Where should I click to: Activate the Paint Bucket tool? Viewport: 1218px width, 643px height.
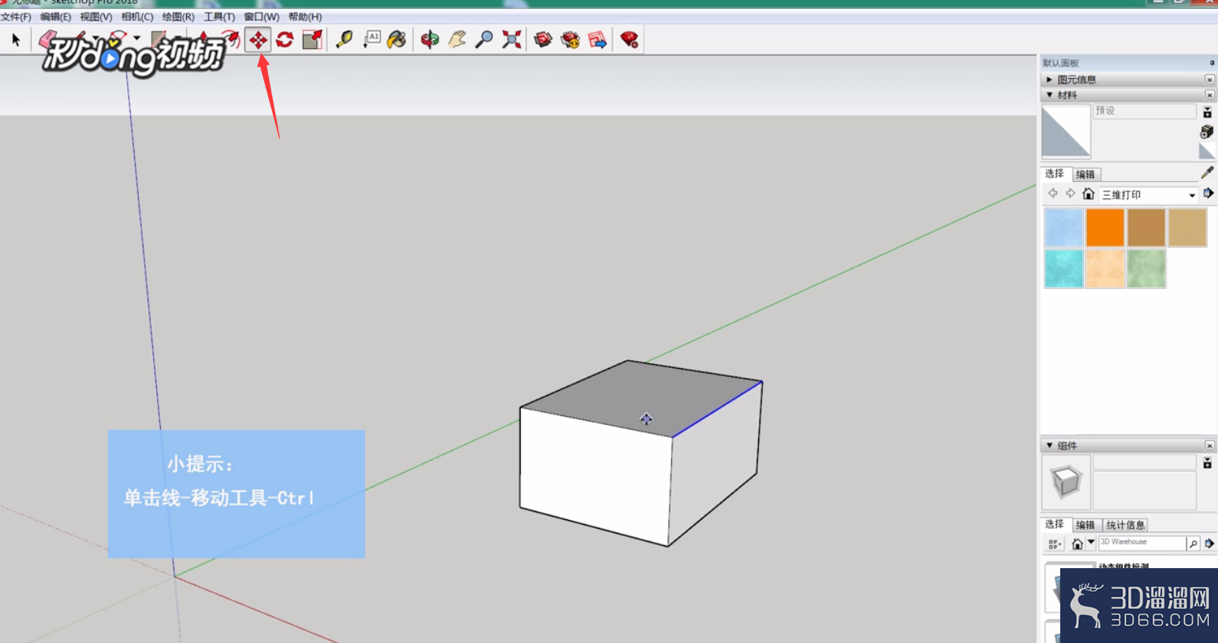397,39
